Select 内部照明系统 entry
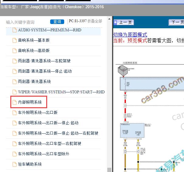Image resolution: width=184 pixels, height=172 pixels. click(x=30, y=102)
